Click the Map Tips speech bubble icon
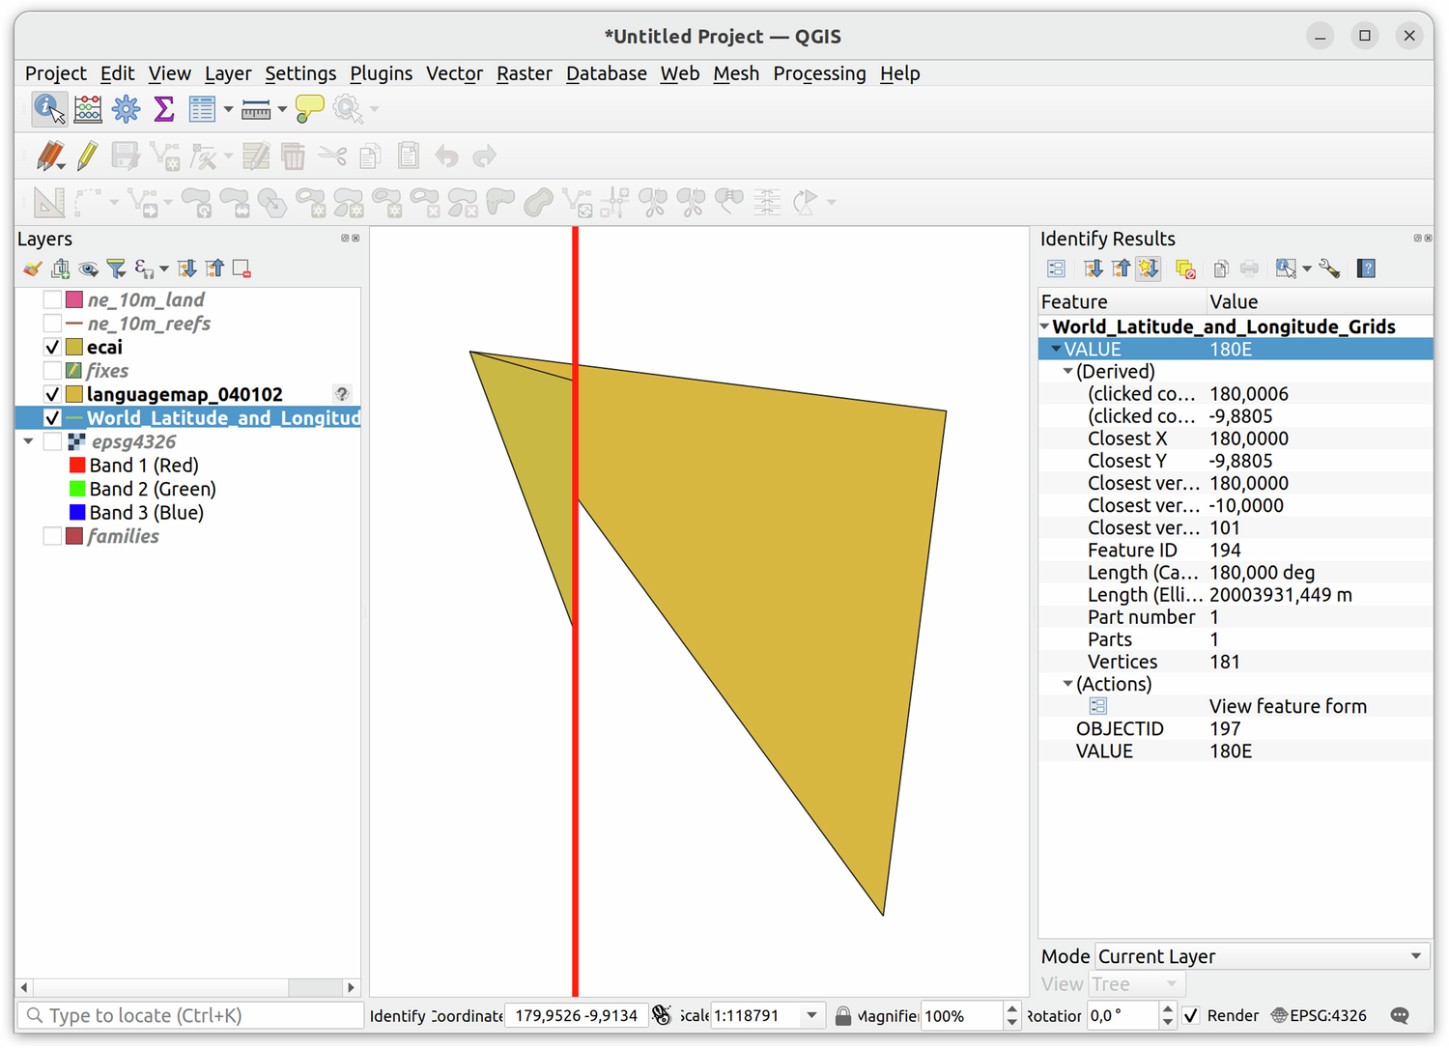 coord(309,109)
